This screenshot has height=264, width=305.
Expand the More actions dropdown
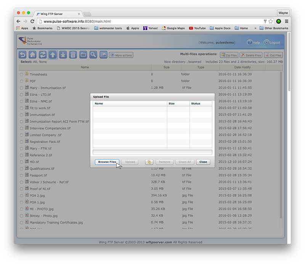pyautogui.click(x=121, y=55)
